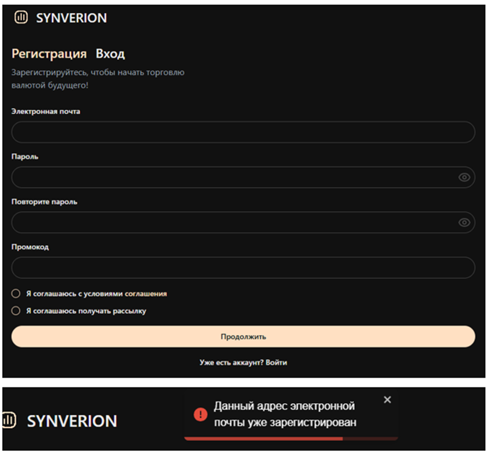The height and width of the screenshot is (453, 487).
Task: Dismiss the email already registered notification
Action: [x=387, y=399]
